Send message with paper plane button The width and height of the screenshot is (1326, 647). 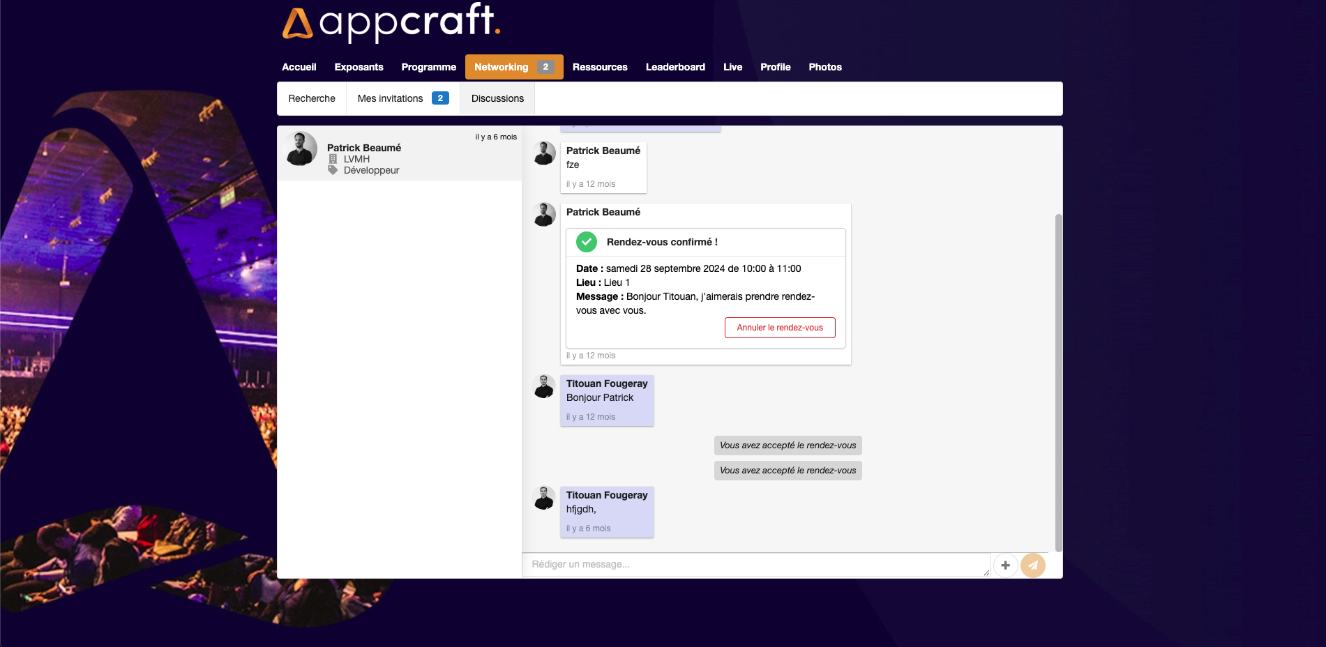point(1032,565)
